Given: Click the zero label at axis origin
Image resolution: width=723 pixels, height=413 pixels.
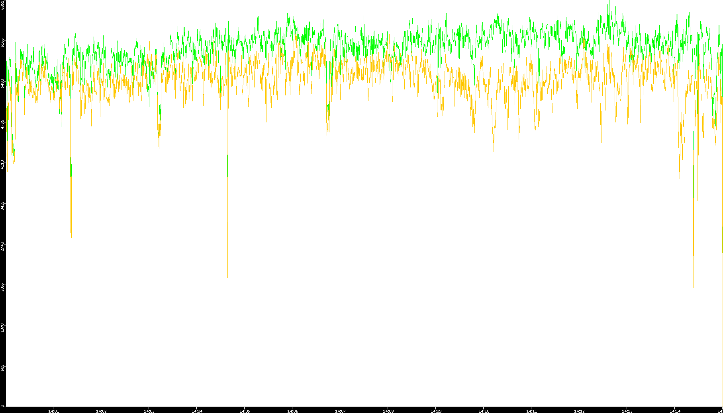Looking at the screenshot, I should (x=2, y=405).
